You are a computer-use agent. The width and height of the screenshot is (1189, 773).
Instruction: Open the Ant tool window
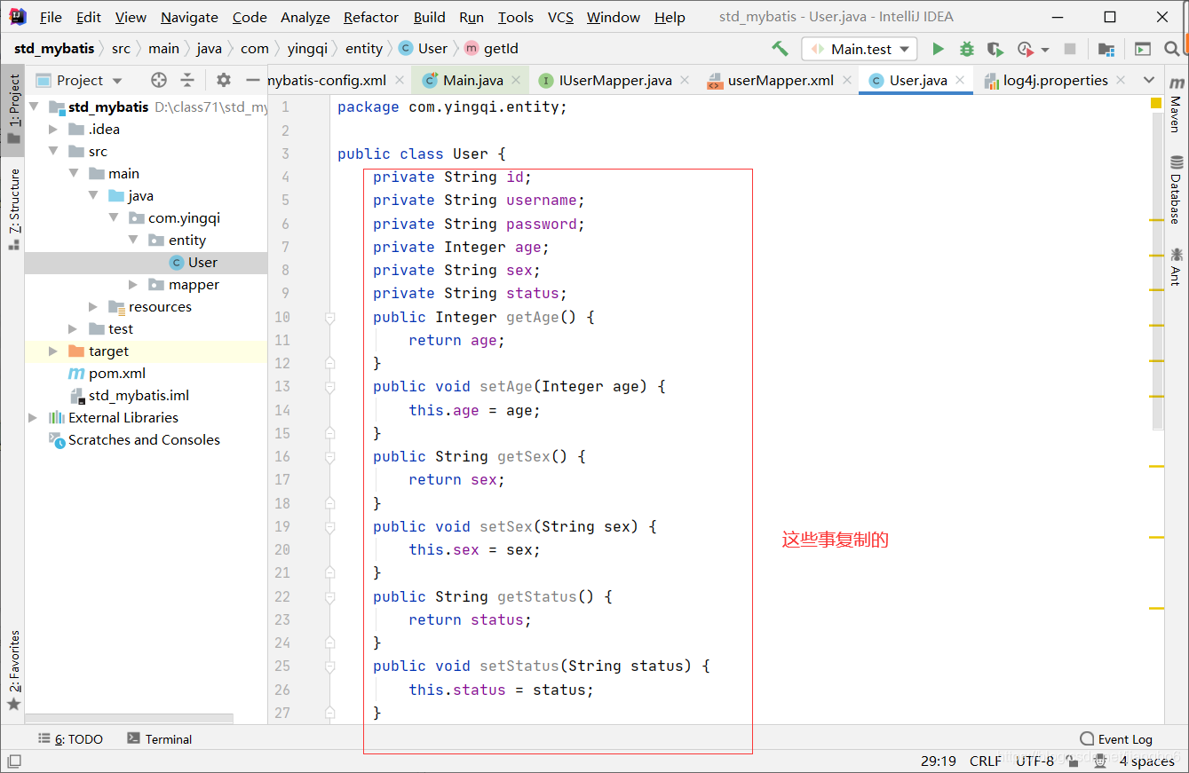pos(1176,266)
